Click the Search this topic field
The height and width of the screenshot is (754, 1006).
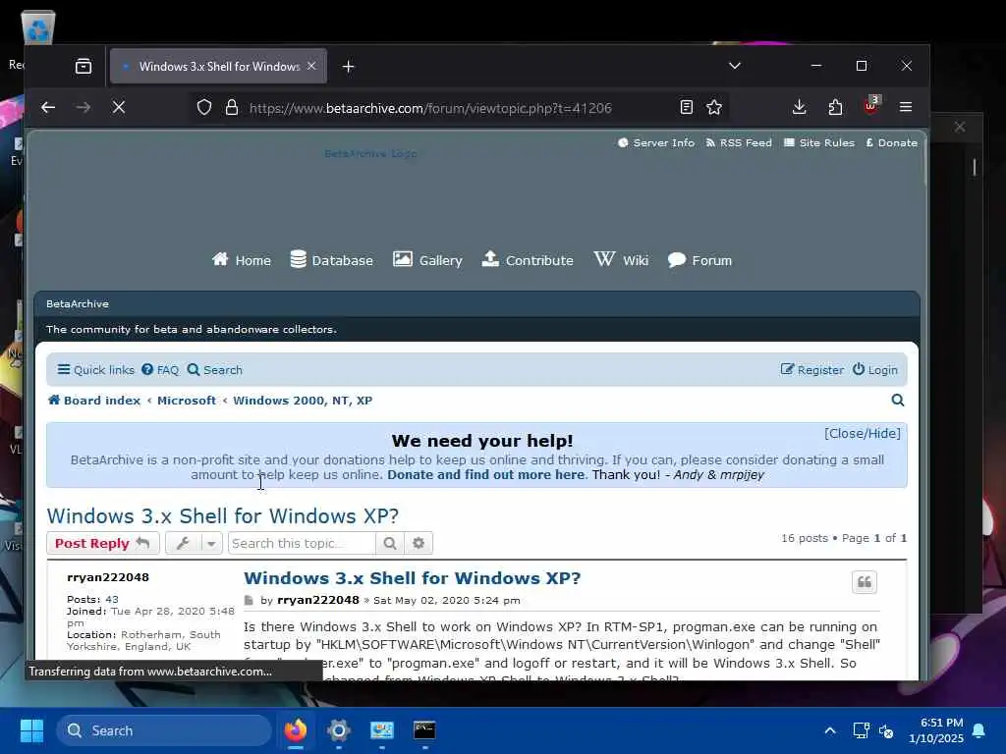coord(302,543)
